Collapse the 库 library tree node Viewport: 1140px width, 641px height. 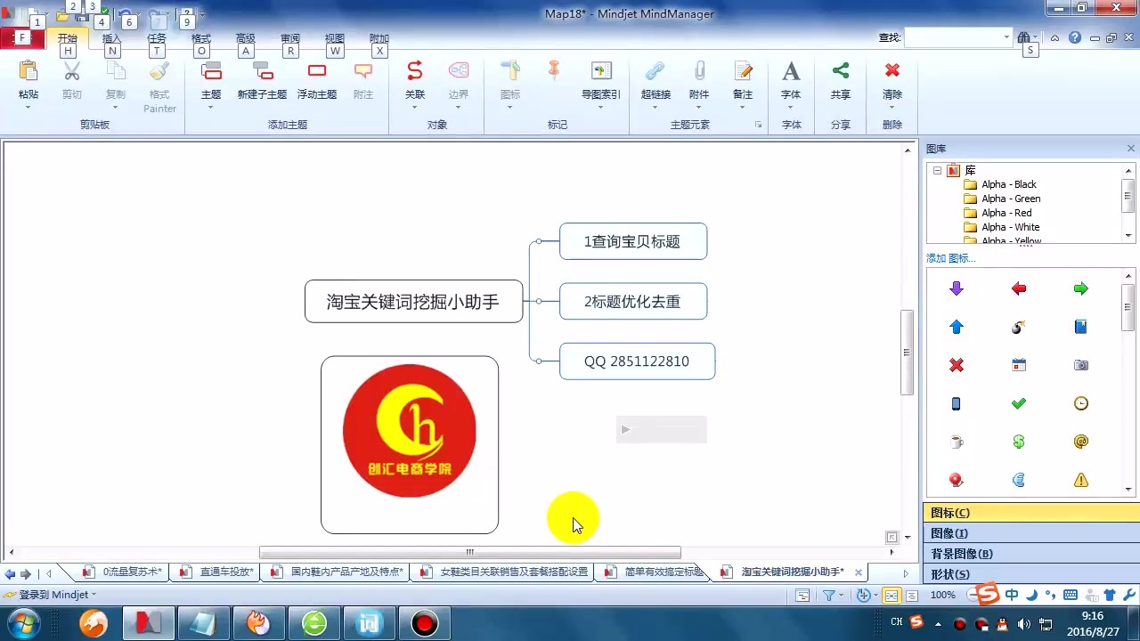click(x=937, y=170)
